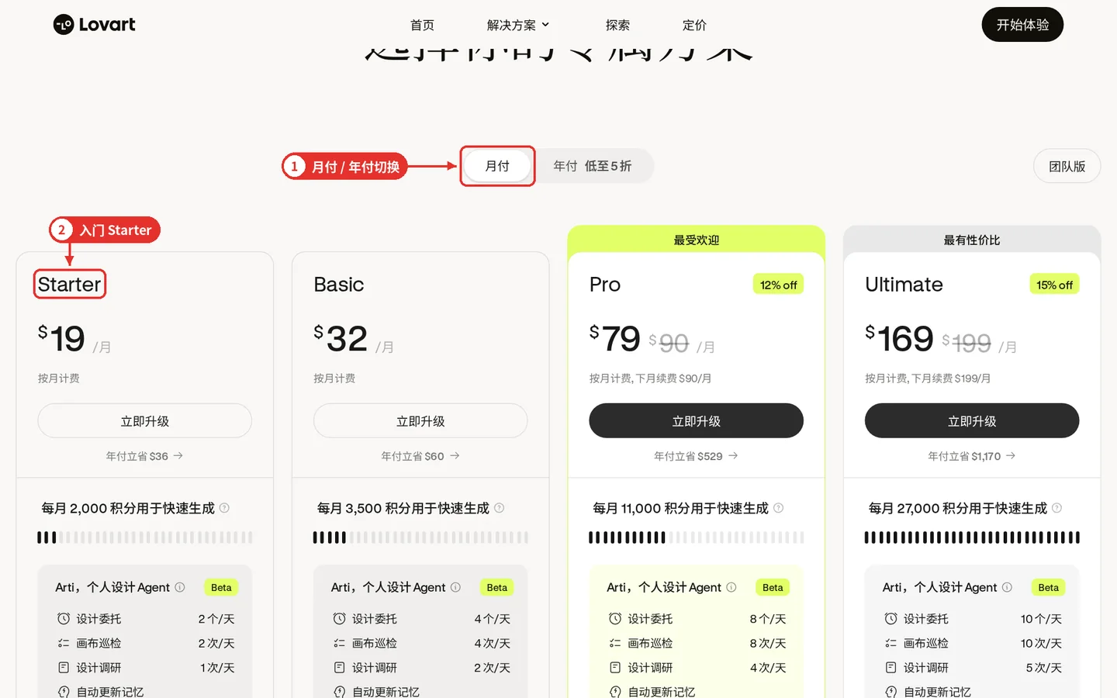The height and width of the screenshot is (698, 1117).
Task: Open the 定价 navigation item
Action: click(x=694, y=25)
